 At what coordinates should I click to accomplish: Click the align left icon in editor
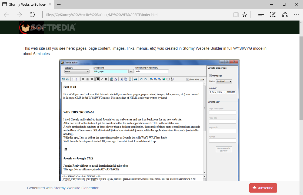(83, 79)
